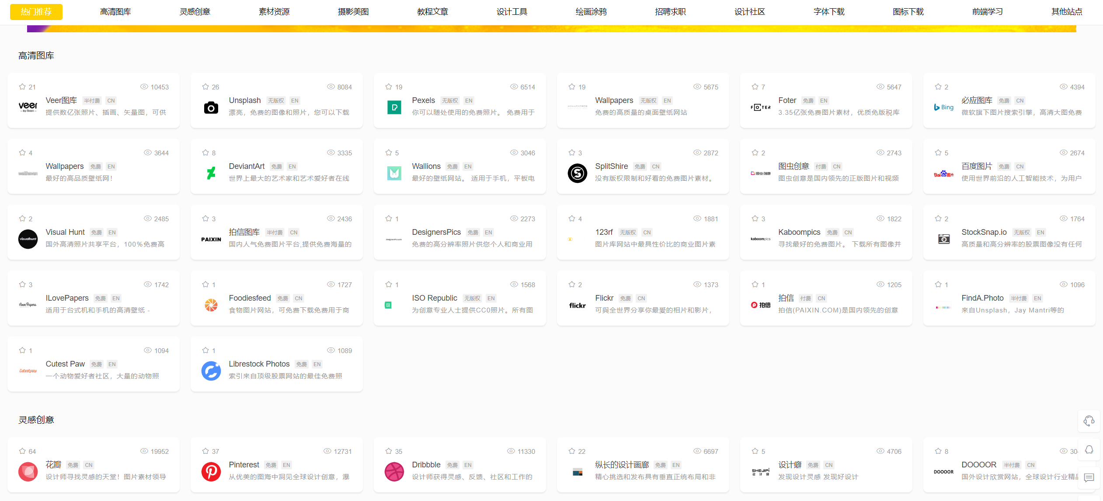Screen dimensions: 1103x501
Task: Open the 热门推荐 tab
Action: [36, 12]
